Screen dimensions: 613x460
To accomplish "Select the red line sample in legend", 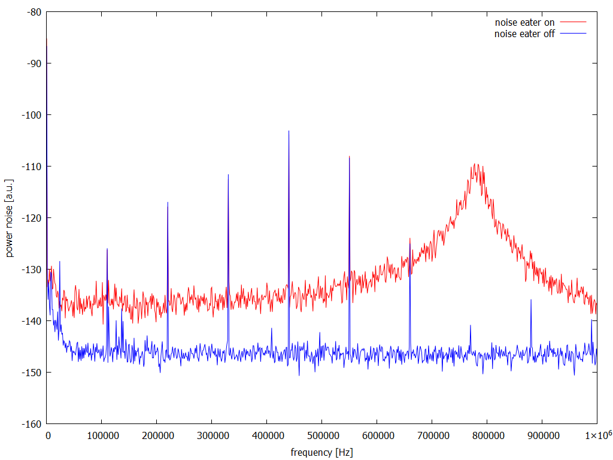I will click(x=573, y=23).
